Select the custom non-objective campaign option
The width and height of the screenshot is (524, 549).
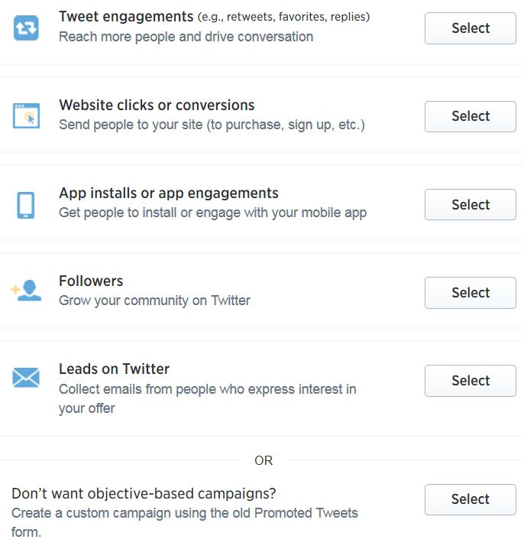[470, 499]
